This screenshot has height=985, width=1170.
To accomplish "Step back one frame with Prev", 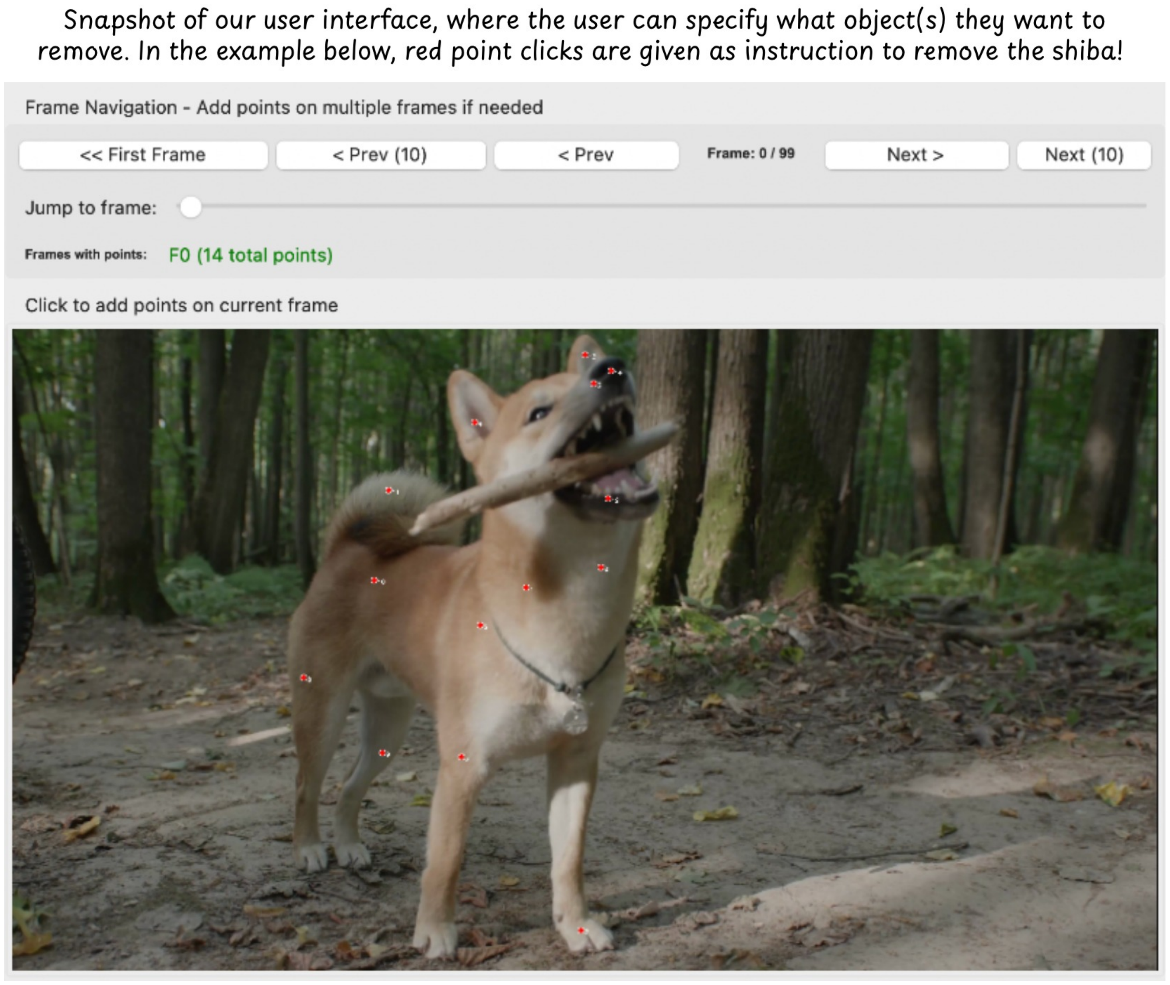I will click(x=586, y=155).
